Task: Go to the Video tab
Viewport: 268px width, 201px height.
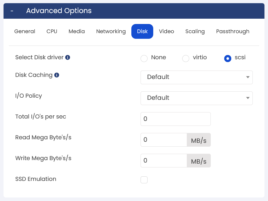Action: pos(166,31)
